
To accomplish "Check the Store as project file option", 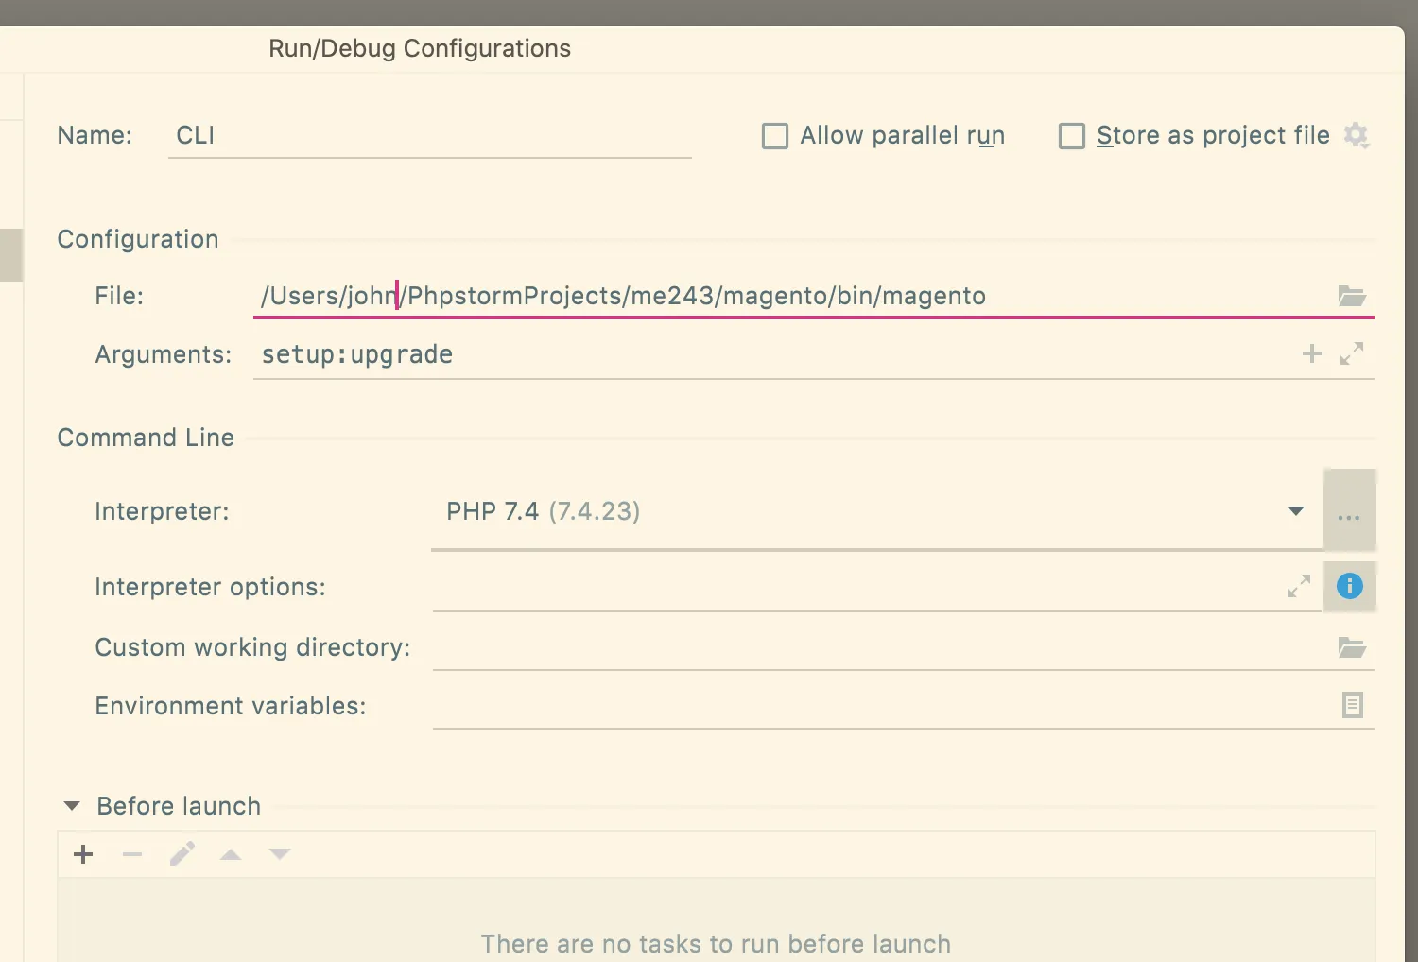I will point(1072,136).
